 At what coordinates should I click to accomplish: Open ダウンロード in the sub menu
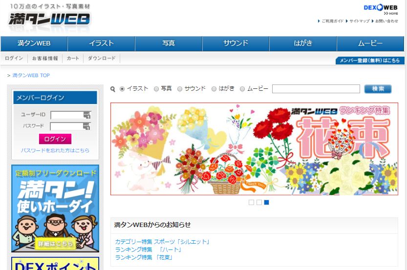(x=102, y=59)
